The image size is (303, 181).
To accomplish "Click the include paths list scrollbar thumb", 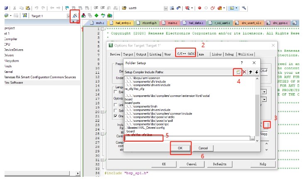I will 257,116.
